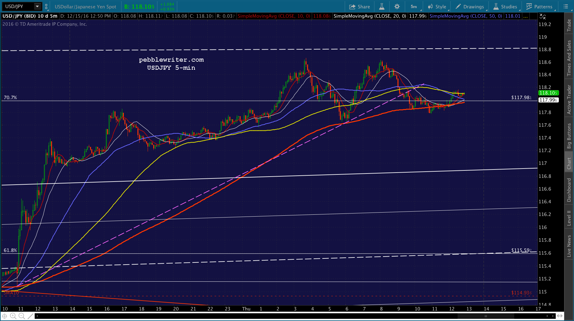Image resolution: width=574 pixels, height=321 pixels.
Task: Click the white 117.996 price bubble
Action: point(549,100)
